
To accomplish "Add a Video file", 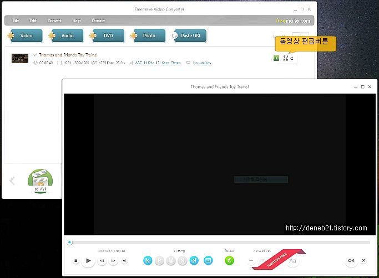I will (x=24, y=35).
